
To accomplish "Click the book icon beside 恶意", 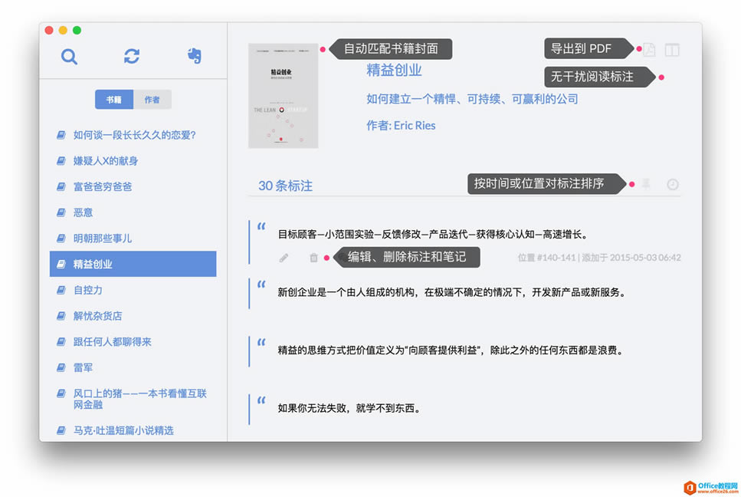I will point(61,212).
